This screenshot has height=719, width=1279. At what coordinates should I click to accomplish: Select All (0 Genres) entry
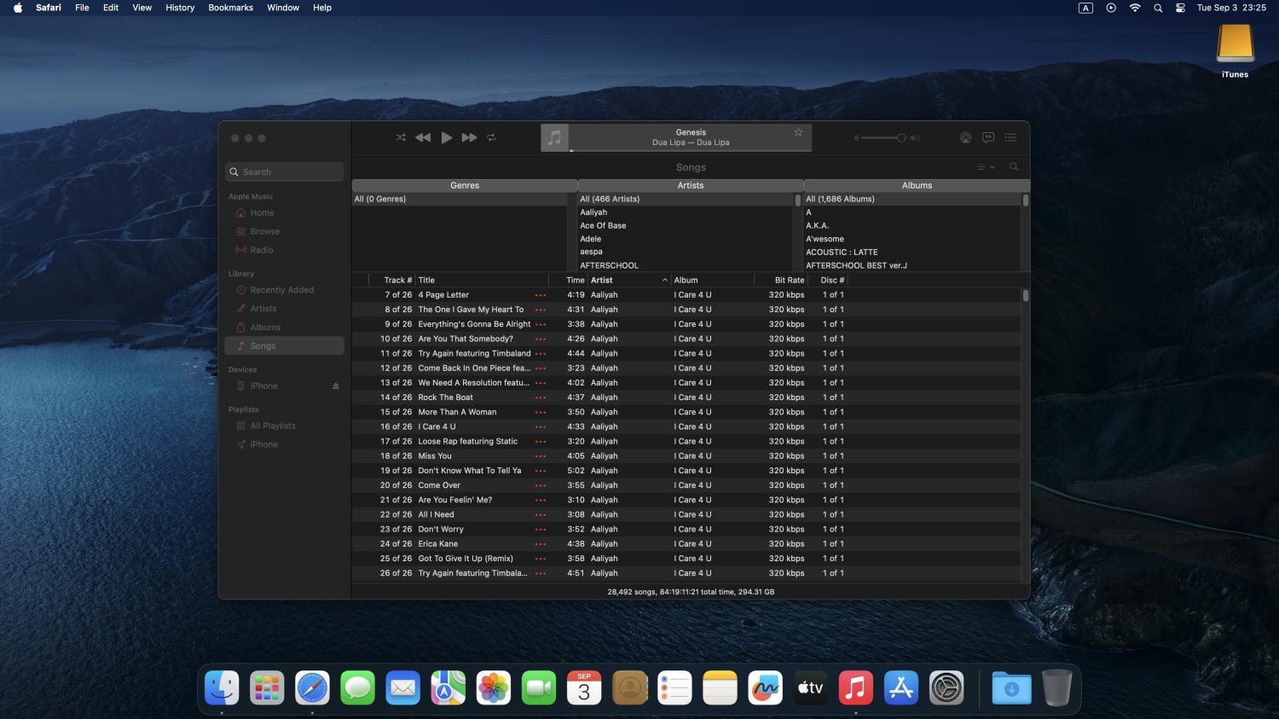(x=460, y=199)
